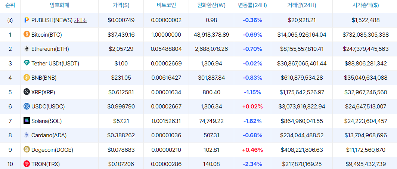Viewport: 397px width, 169px height.
Task: Select Bitcoin won value 48,918,378.89
Action: (x=211, y=34)
